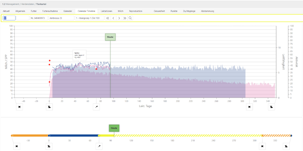Screen dimensions: 303x151
Task: Select the Gesundheit tab
Action: [159, 11]
